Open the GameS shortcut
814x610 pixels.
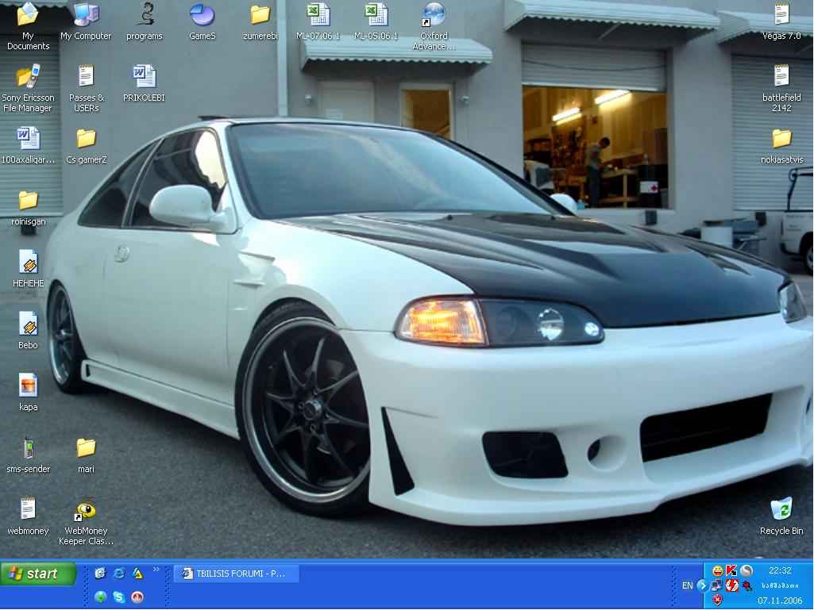click(201, 16)
